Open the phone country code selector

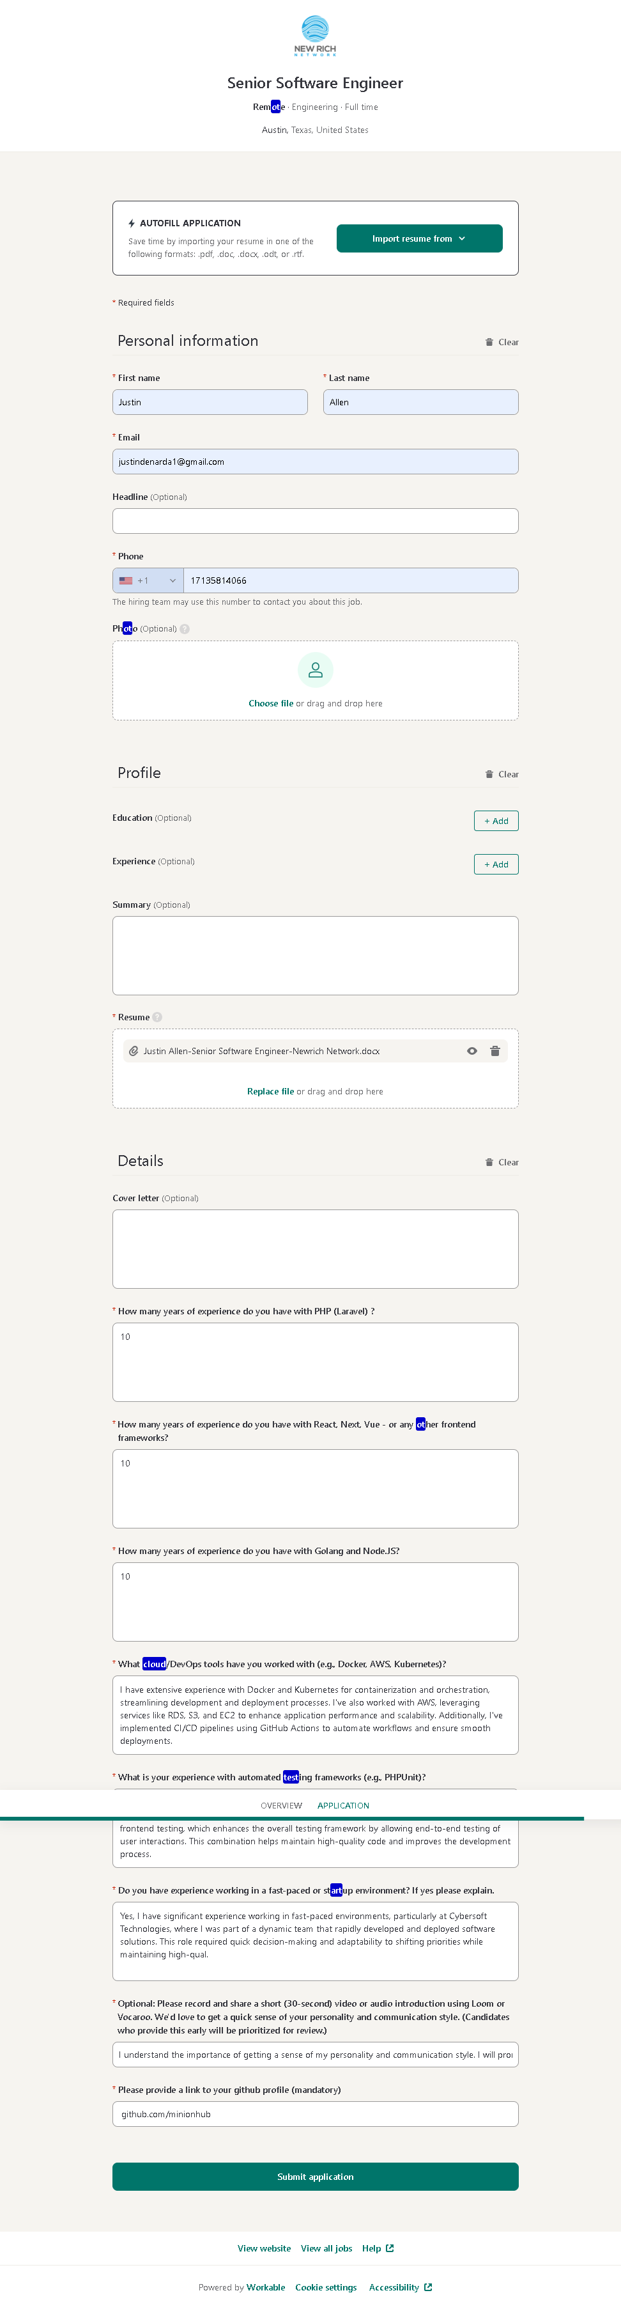tap(148, 580)
